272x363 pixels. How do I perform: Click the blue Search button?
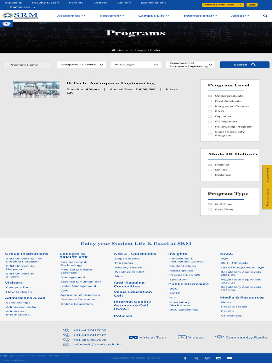coord(244,65)
